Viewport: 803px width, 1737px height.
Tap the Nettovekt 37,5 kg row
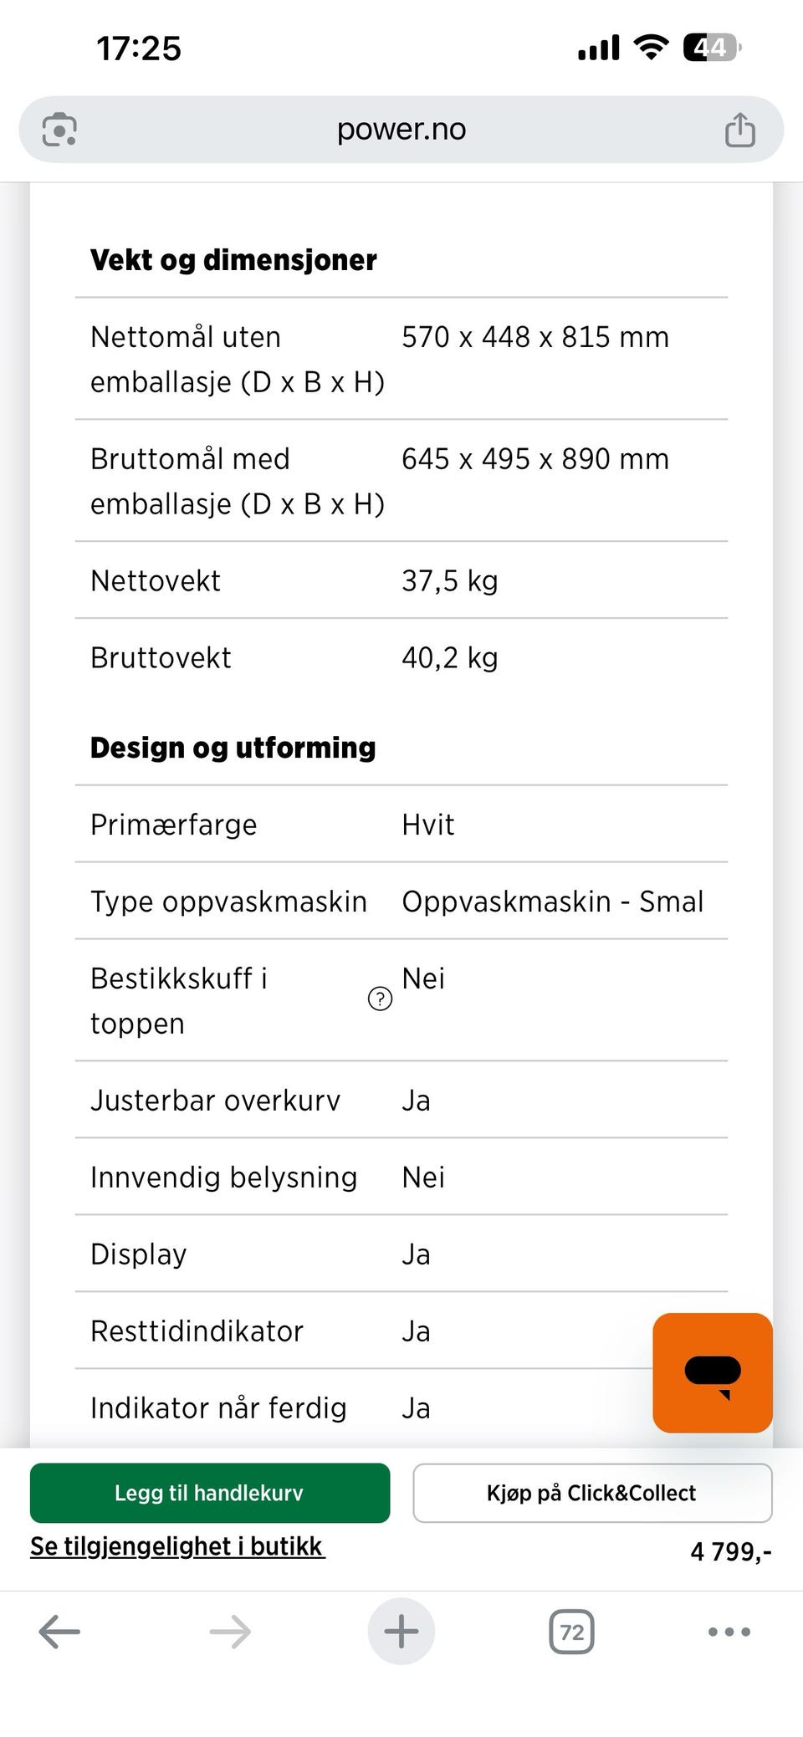click(401, 580)
